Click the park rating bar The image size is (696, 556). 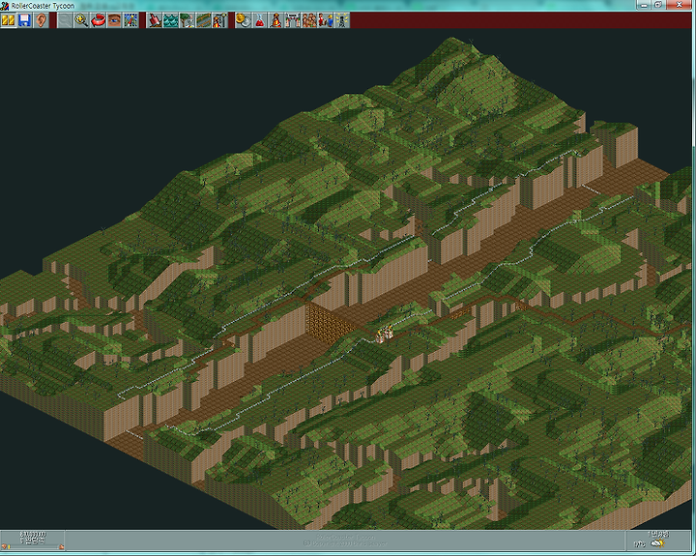(x=33, y=547)
